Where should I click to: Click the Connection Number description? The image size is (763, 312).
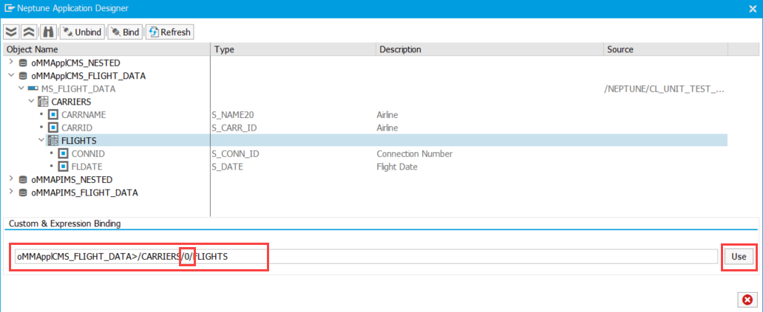[x=415, y=154]
